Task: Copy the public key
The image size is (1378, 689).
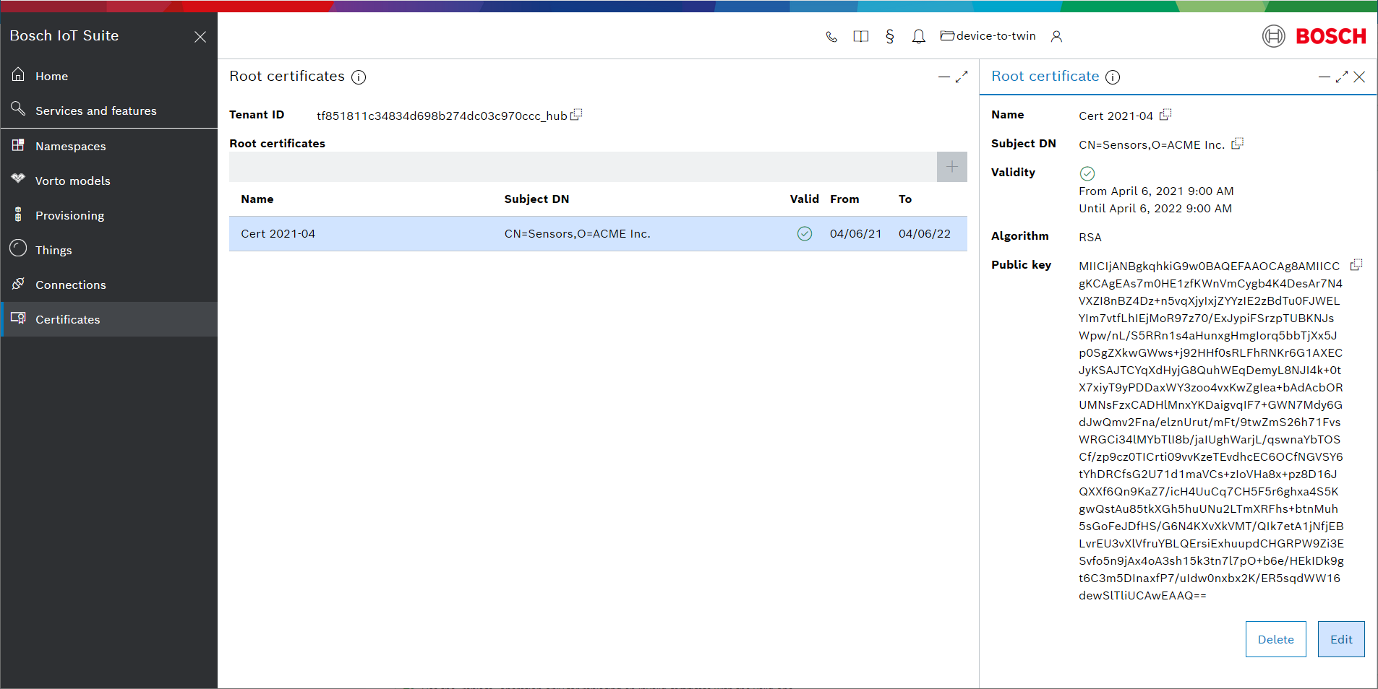Action: point(1356,265)
